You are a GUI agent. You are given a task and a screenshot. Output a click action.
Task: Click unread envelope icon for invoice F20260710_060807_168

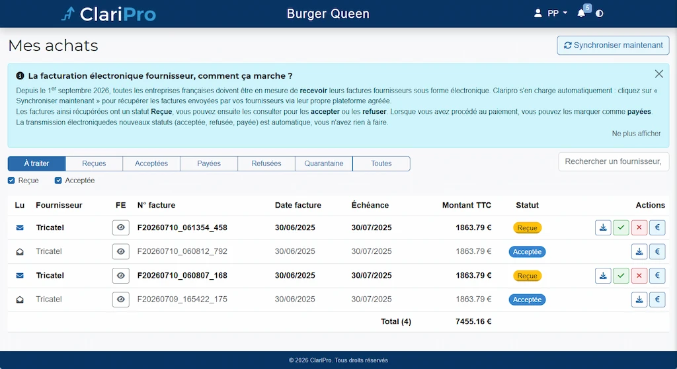[20, 276]
